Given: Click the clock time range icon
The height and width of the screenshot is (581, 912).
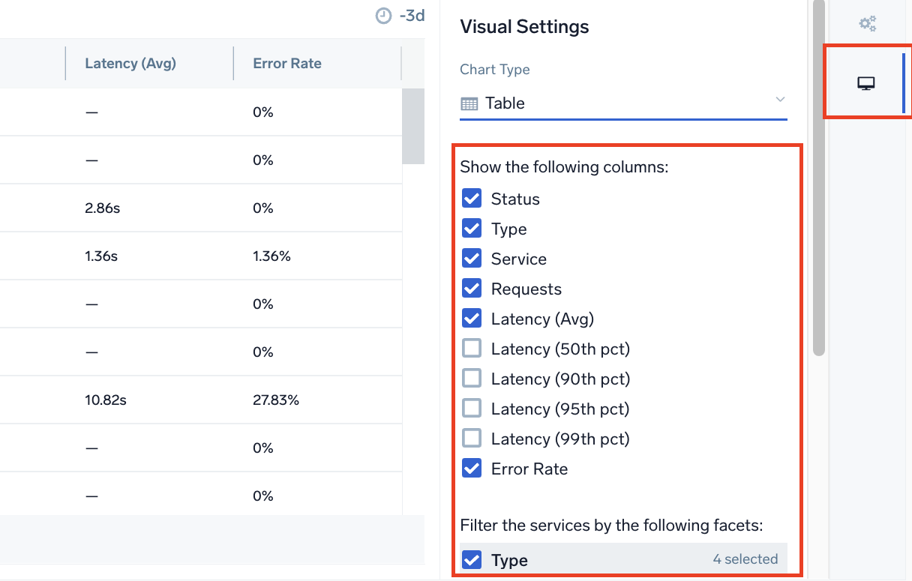Looking at the screenshot, I should (382, 15).
